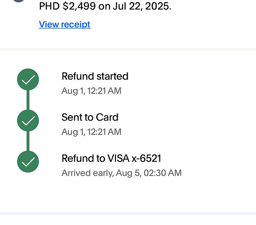Viewport: 256px width, 225px height.
Task: Open the View receipt link
Action: click(x=65, y=25)
